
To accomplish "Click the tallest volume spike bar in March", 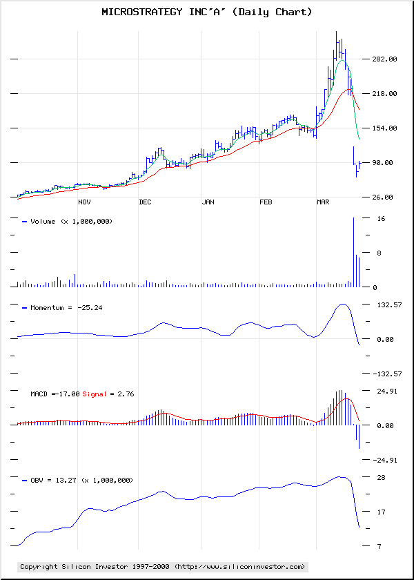I will click(353, 252).
